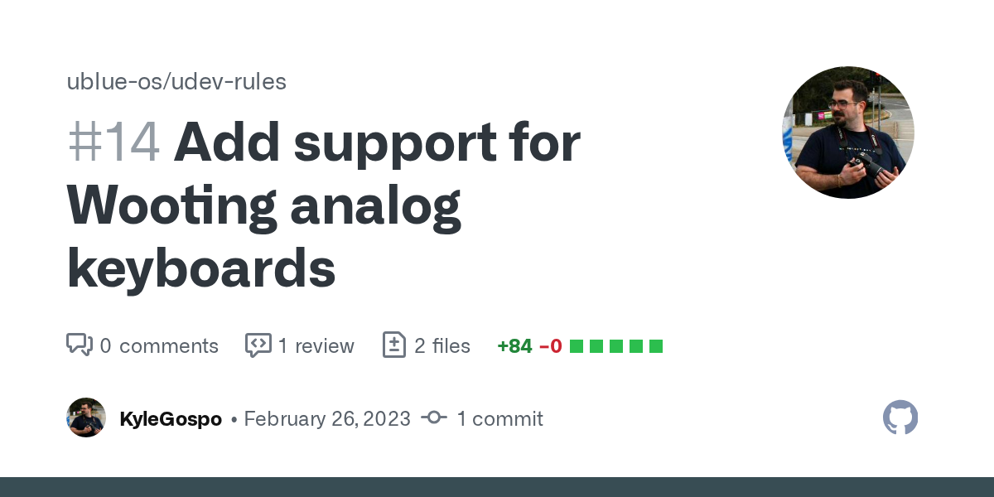The width and height of the screenshot is (994, 497).
Task: Click the small KyleGospo avatar
Action: 86,418
